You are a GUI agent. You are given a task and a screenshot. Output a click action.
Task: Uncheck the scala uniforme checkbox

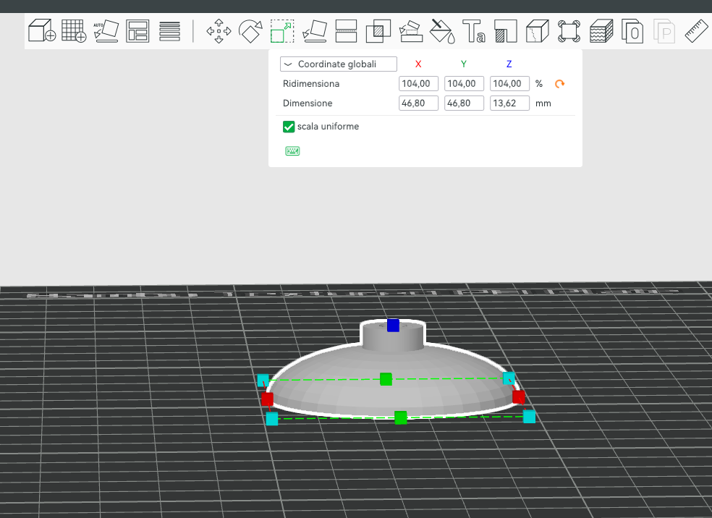[x=289, y=127]
